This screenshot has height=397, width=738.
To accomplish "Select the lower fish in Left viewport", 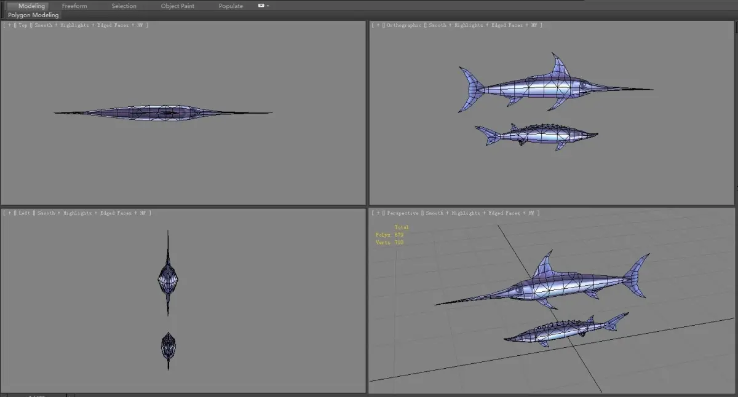I will coord(169,347).
